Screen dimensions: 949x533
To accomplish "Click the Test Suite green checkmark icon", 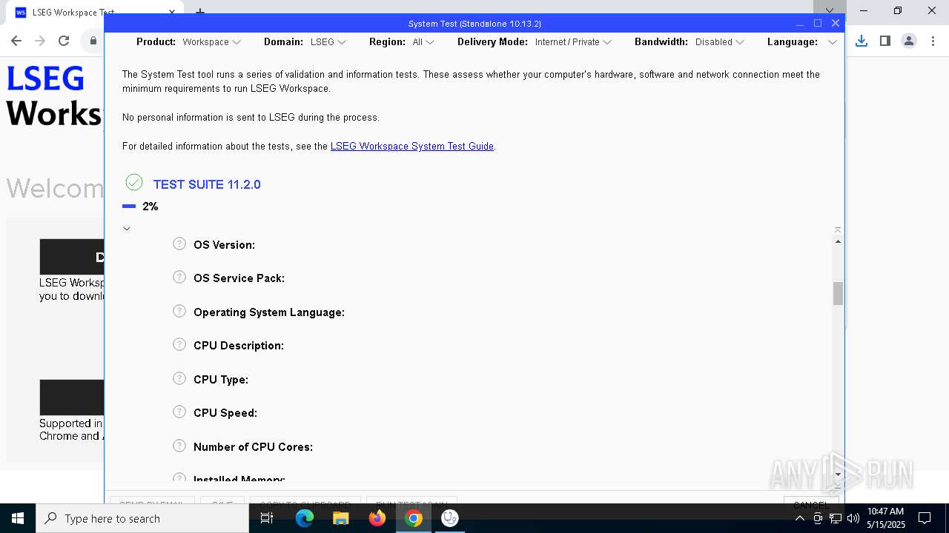I will point(134,182).
